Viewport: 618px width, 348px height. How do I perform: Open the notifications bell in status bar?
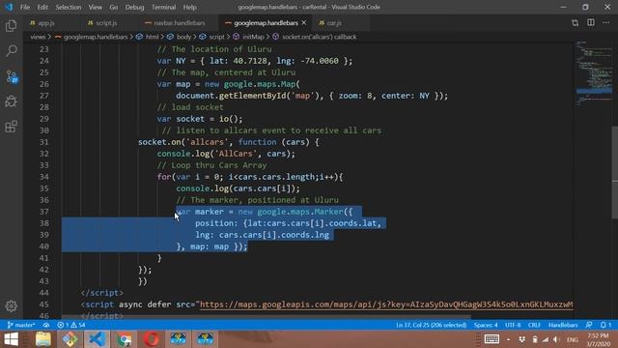coord(605,325)
